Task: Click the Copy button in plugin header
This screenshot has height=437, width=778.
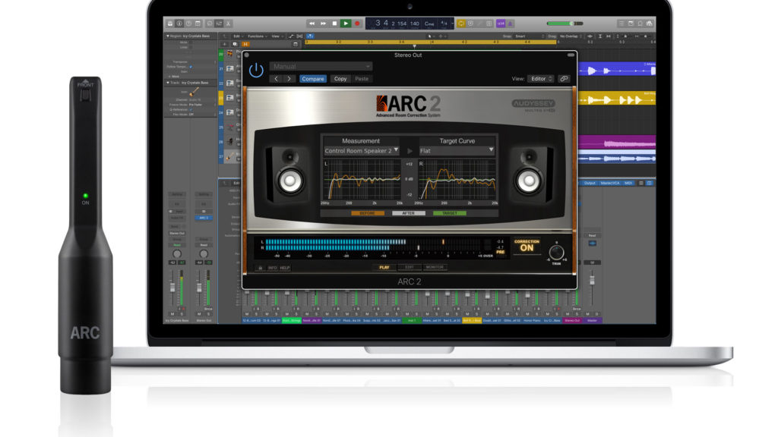Action: click(x=340, y=79)
